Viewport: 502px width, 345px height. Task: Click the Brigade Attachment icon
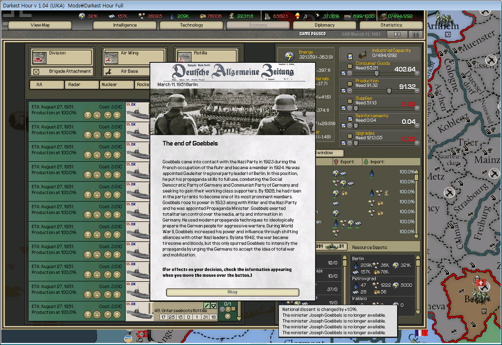(36, 72)
